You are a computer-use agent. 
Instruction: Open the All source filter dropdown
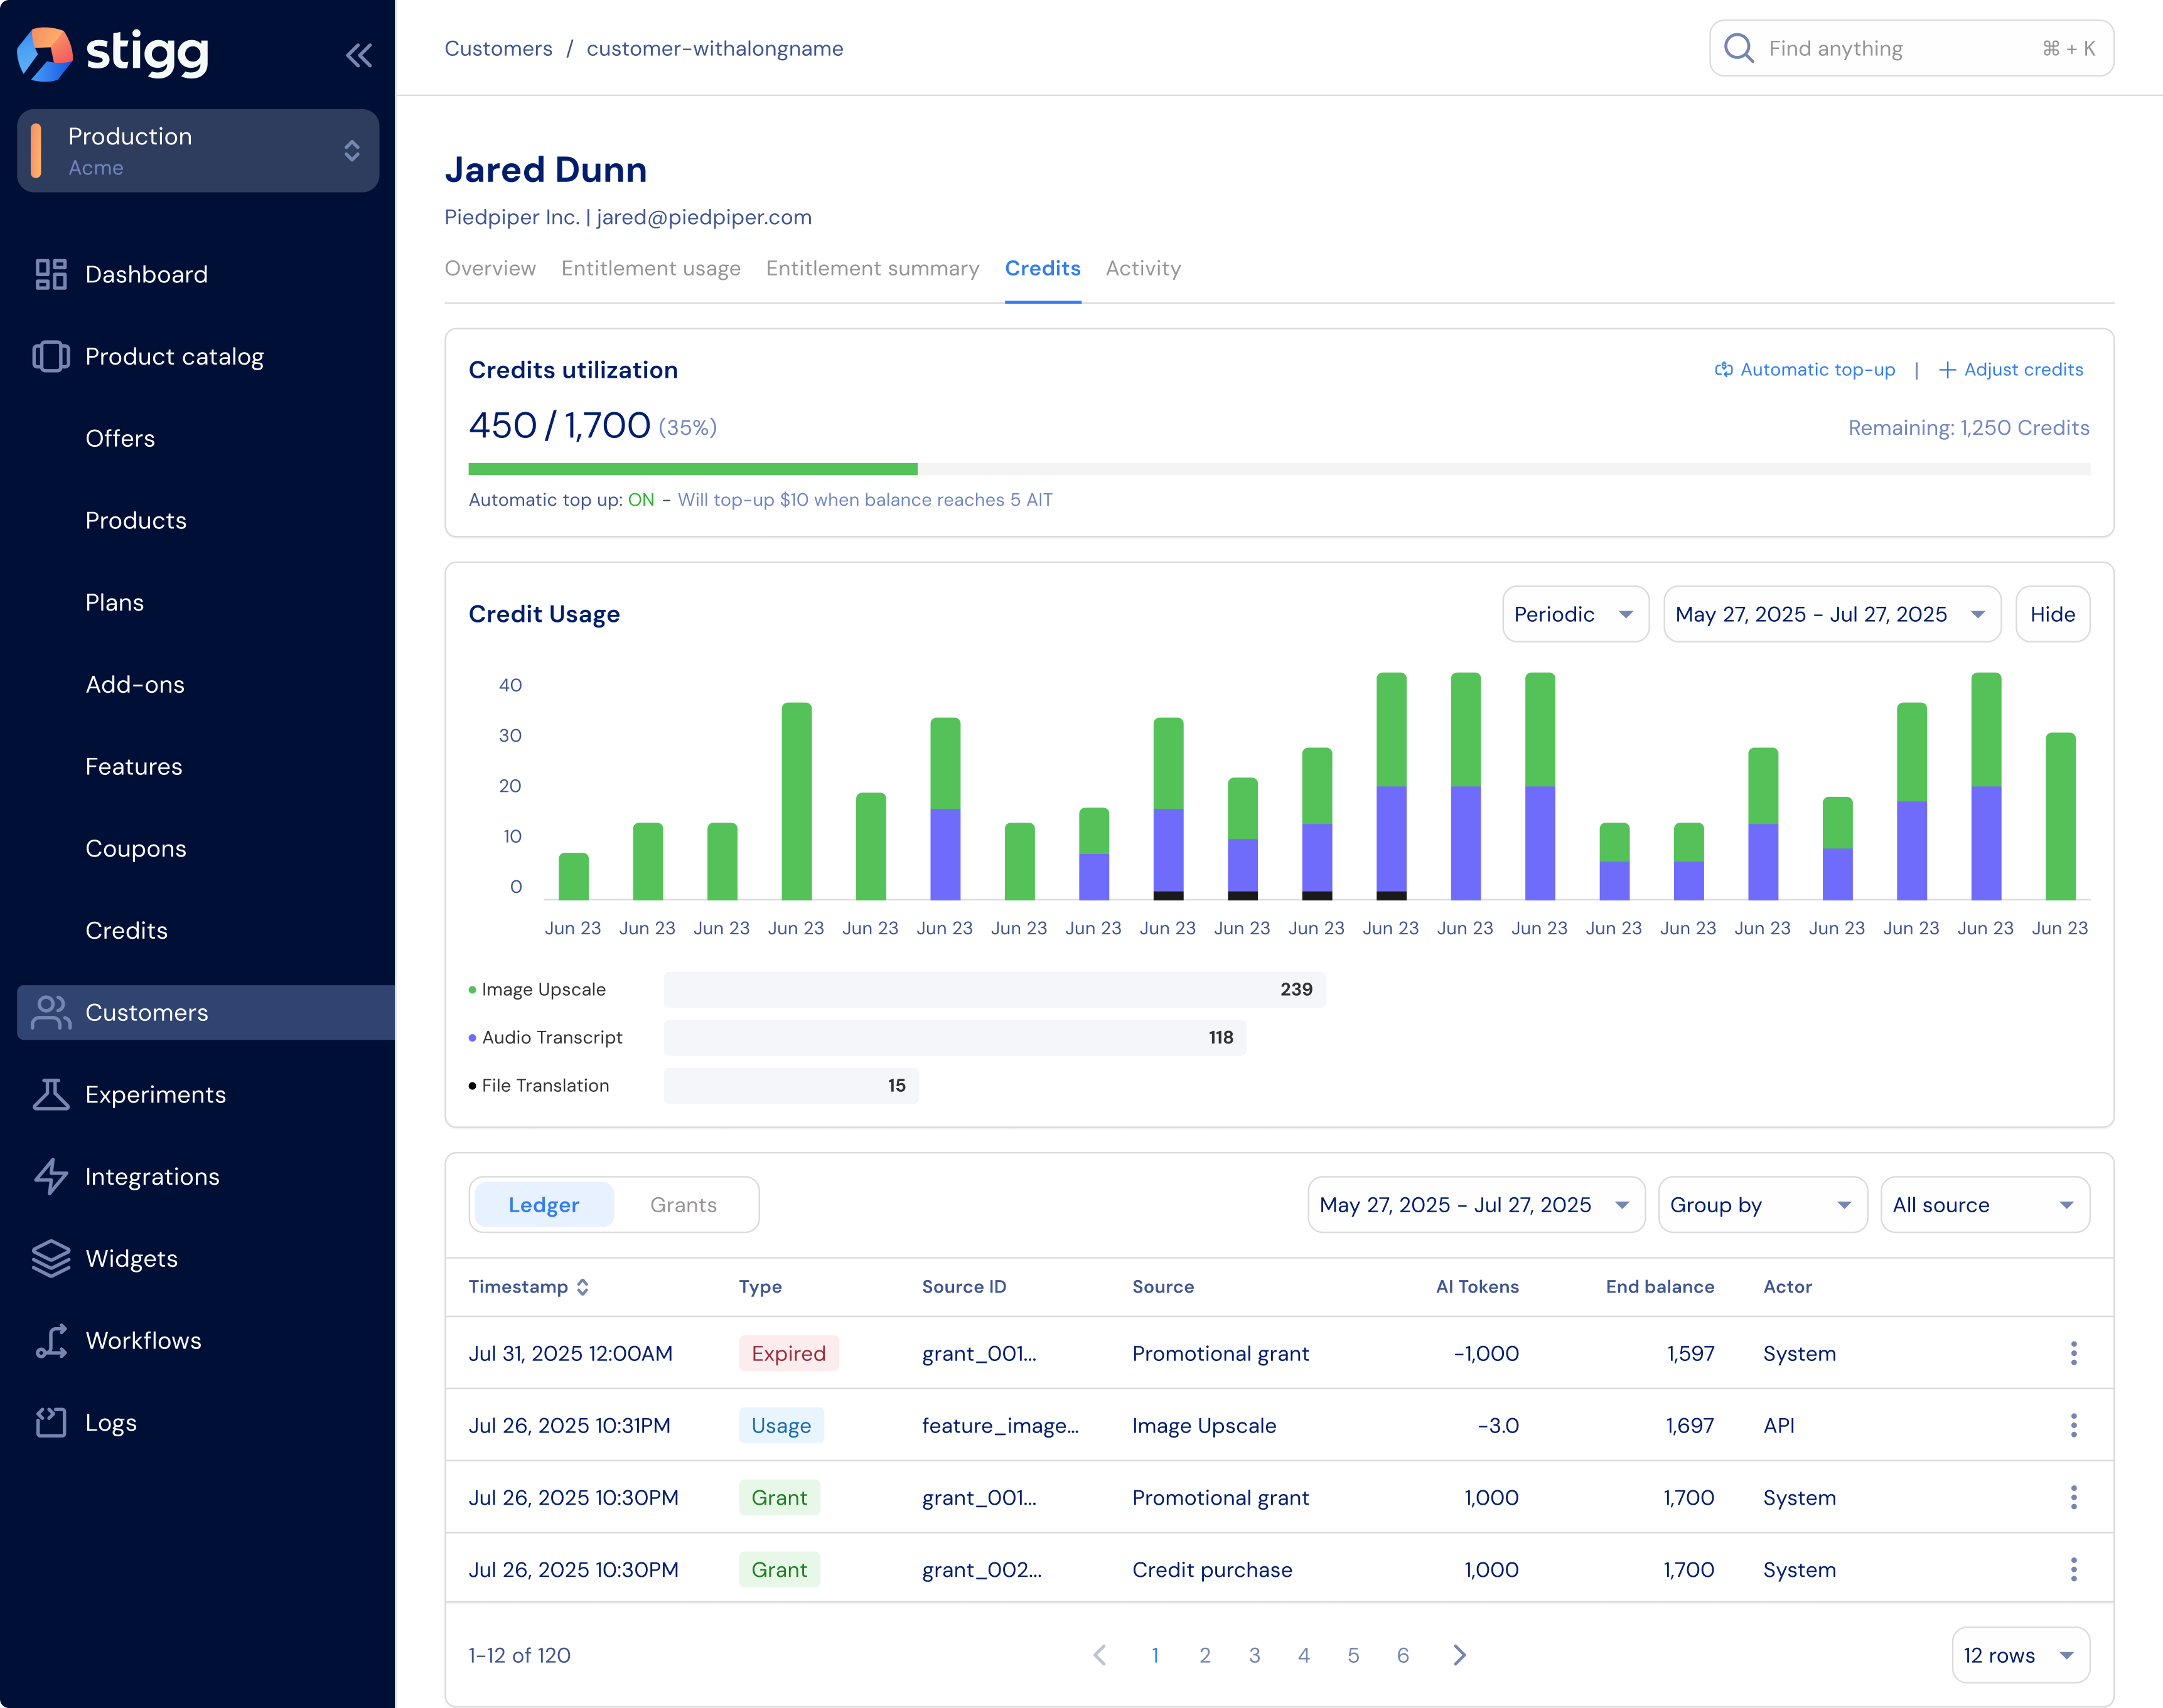pos(1984,1205)
